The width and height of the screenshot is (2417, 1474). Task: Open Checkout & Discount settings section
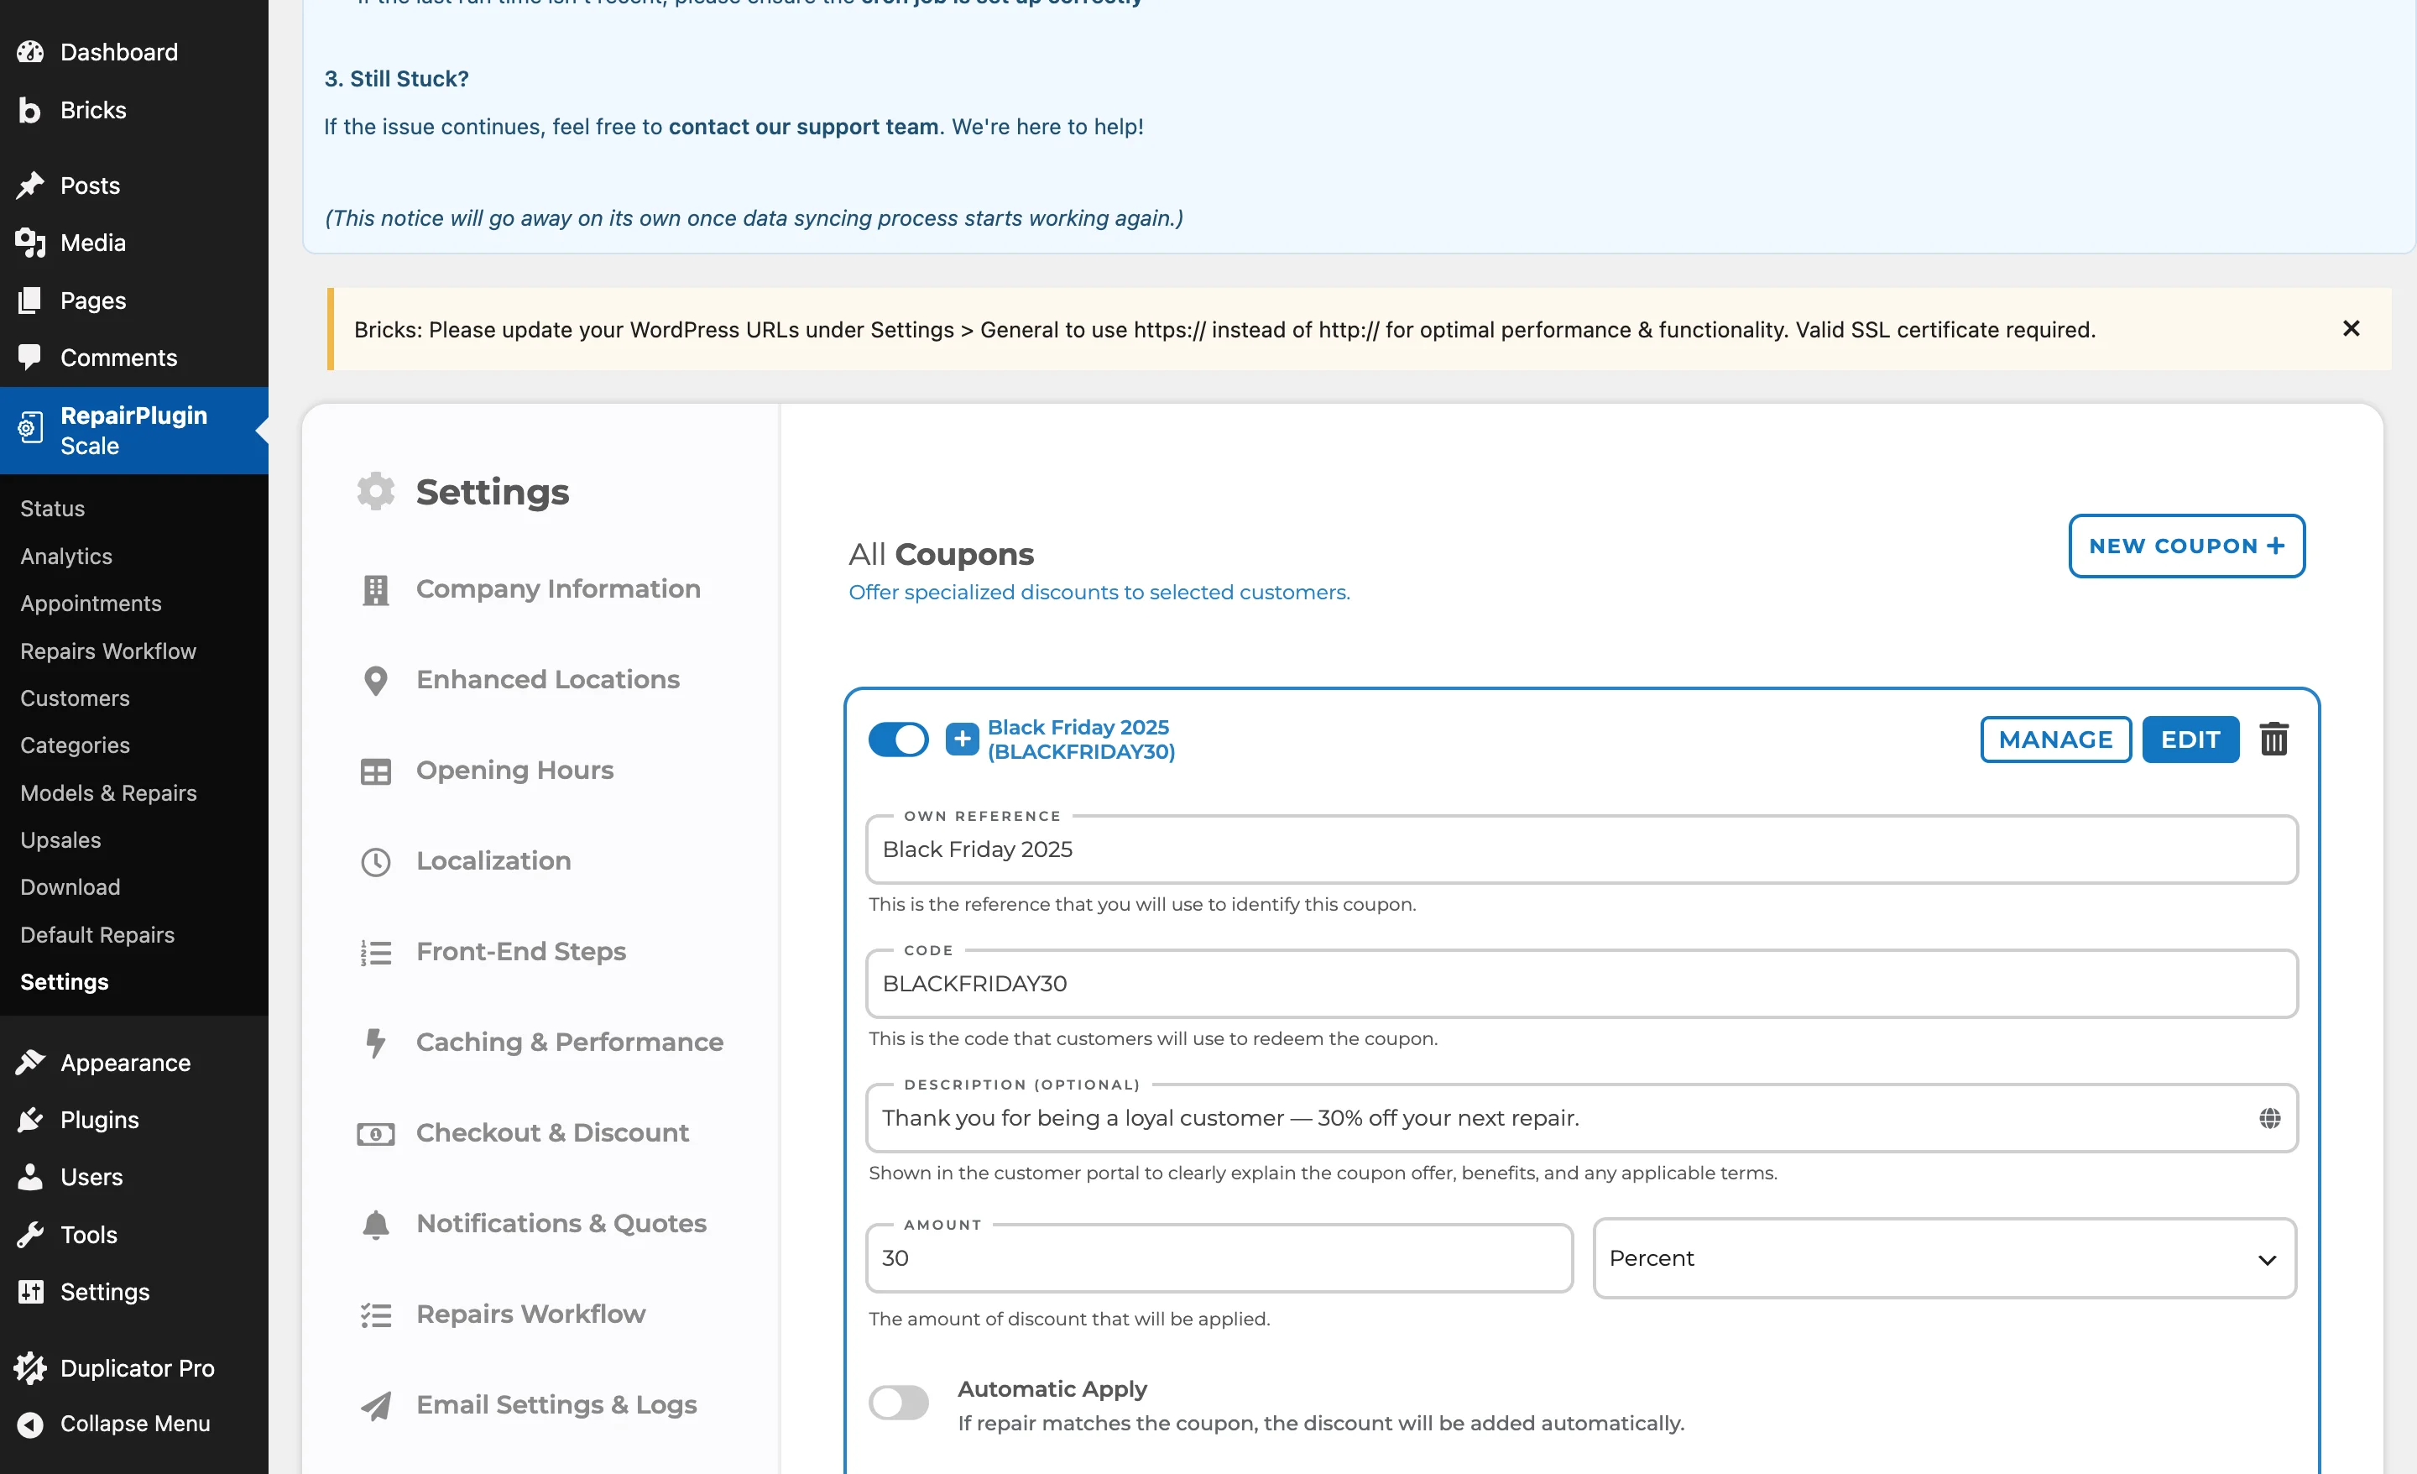pyautogui.click(x=552, y=1132)
